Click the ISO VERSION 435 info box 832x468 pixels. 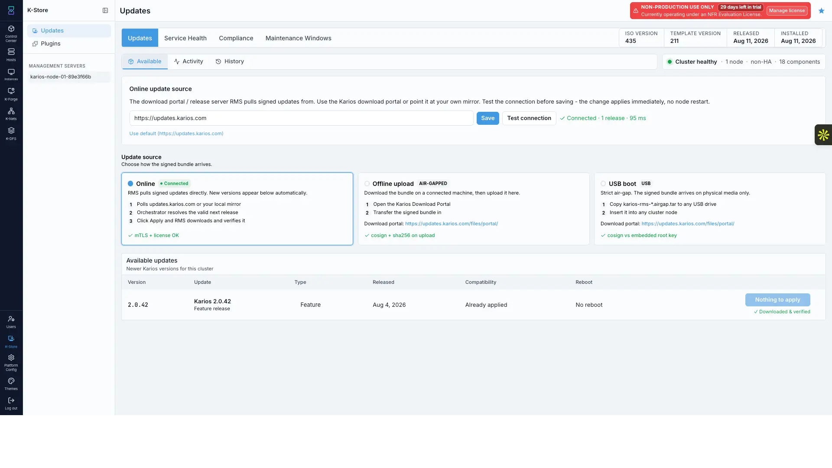coord(641,38)
